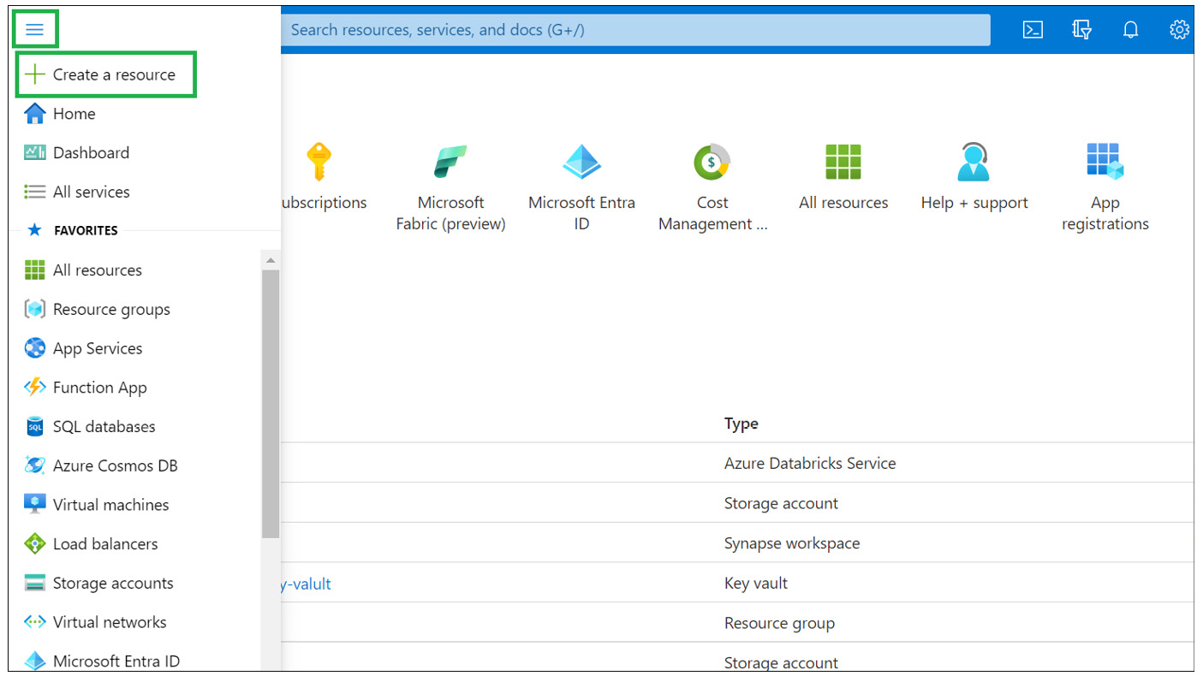This screenshot has height=676, width=1203.
Task: Click the Azure Cosmos DB icon
Action: tap(35, 466)
